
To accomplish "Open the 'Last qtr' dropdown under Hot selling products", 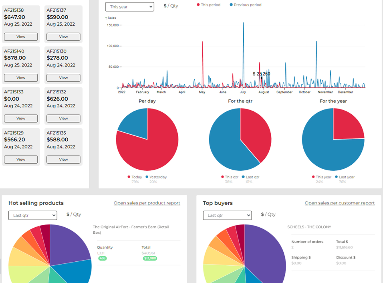I will pyautogui.click(x=32, y=215).
